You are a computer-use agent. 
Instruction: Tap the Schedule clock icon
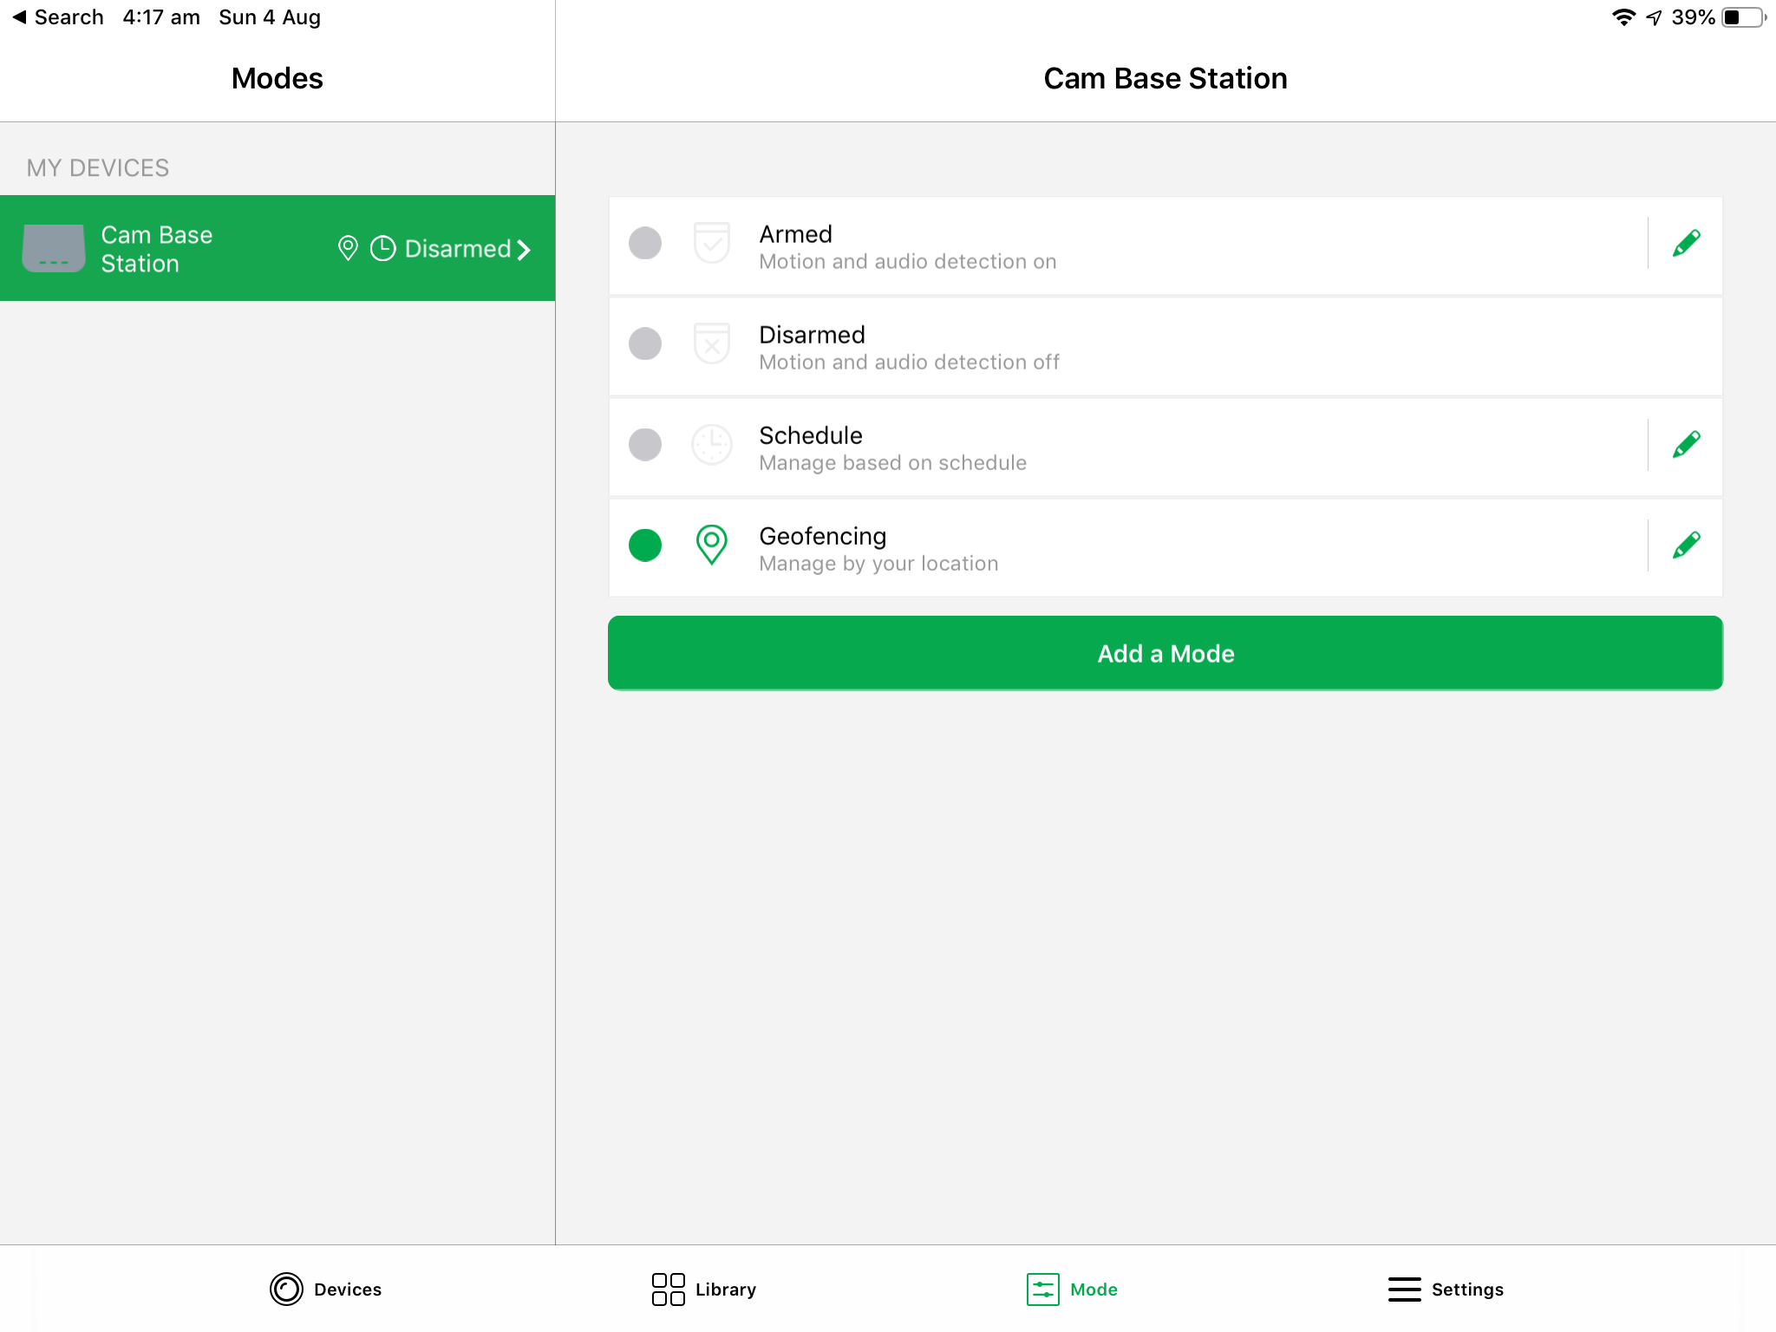[711, 444]
